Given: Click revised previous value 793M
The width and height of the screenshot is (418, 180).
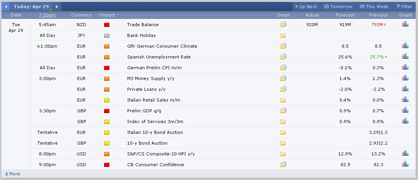Looking at the screenshot, I should point(377,25).
